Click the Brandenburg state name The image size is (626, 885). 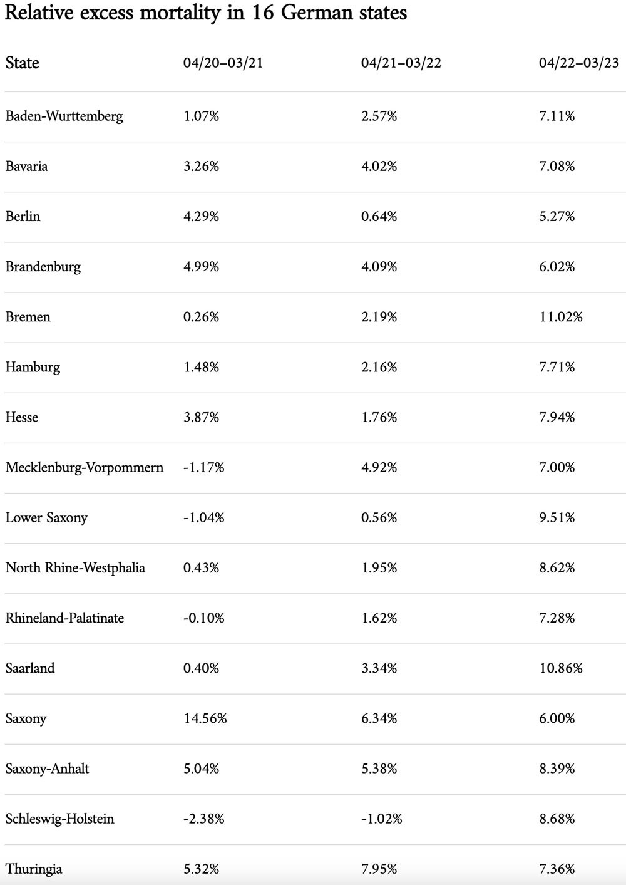43,267
